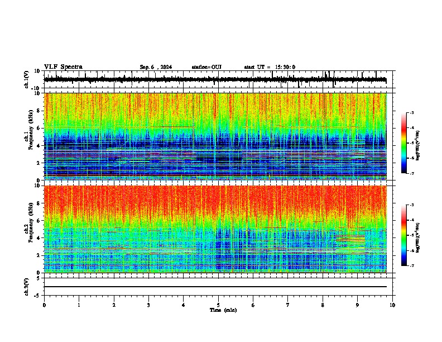Click the date 'Sep. 6, 2024'
Viewport: 442px width, 342px height.
(156, 67)
